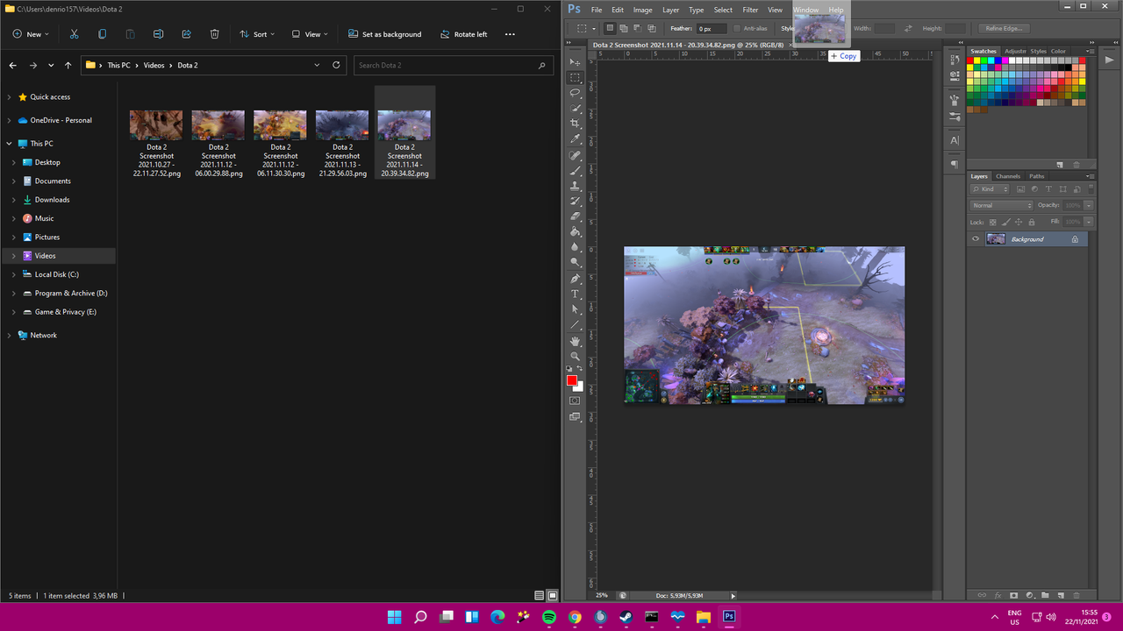Screen dimensions: 1123x631
Task: Select the Path Selection tool
Action: click(x=576, y=309)
